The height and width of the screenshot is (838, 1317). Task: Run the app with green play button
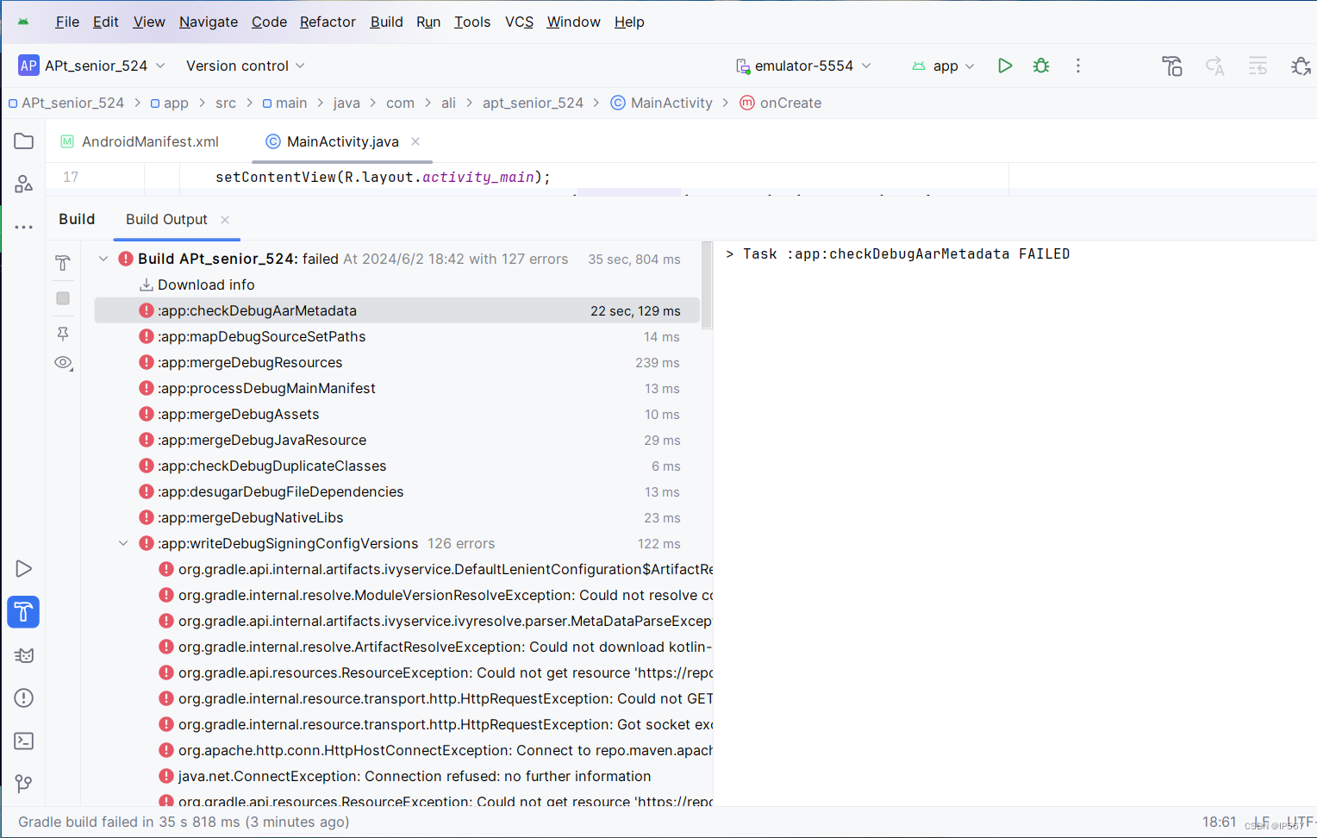[x=1004, y=66]
